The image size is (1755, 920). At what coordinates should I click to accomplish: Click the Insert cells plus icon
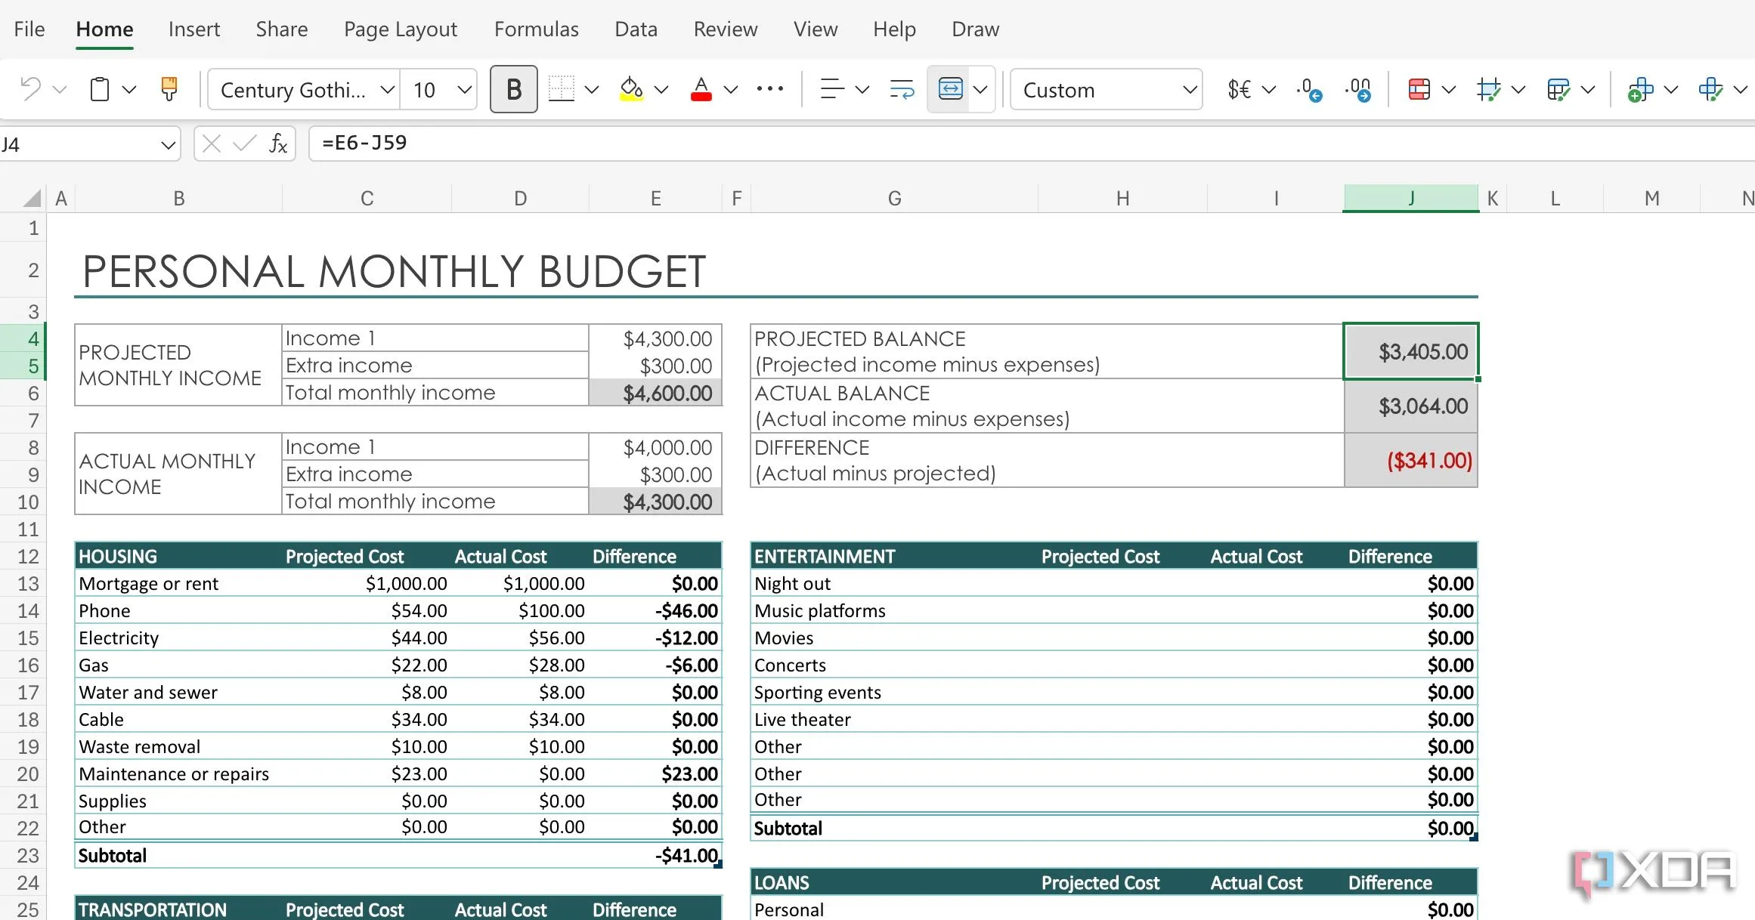tap(1640, 89)
